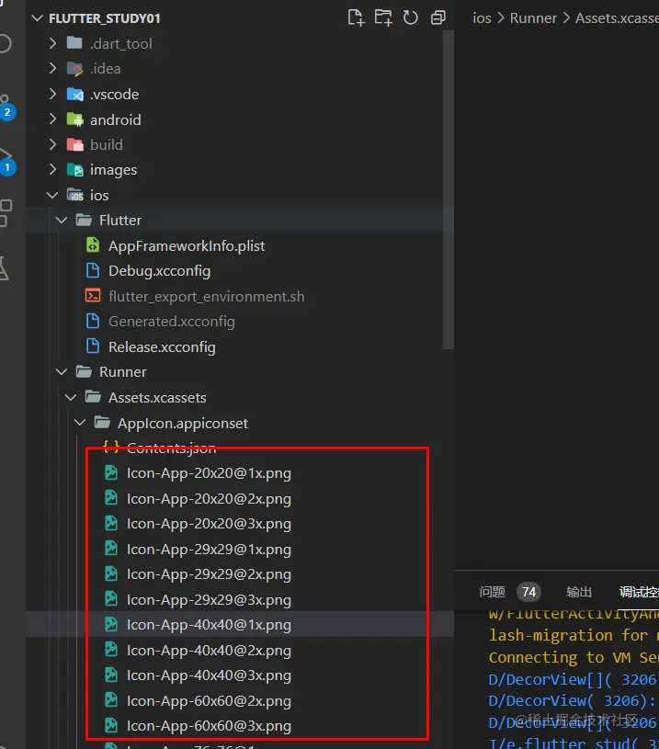Click the Contents.json braces icon
Image resolution: width=659 pixels, height=749 pixels.
[x=111, y=448]
